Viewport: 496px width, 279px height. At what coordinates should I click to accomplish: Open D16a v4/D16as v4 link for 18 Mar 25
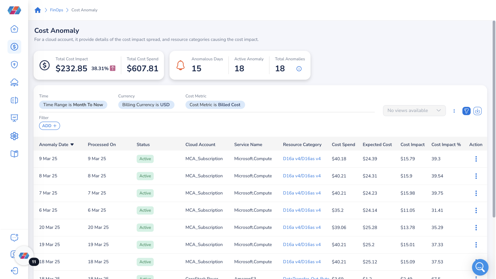(x=302, y=262)
